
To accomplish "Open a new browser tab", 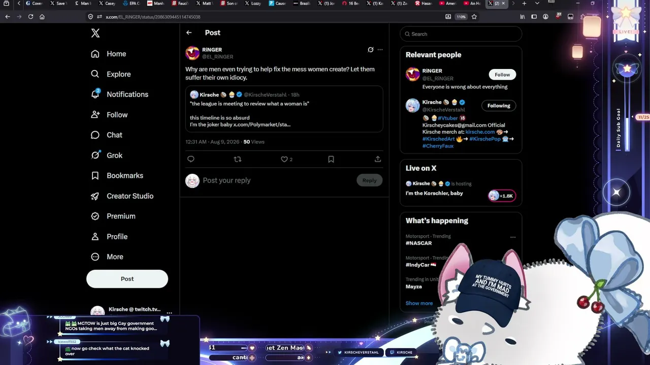I will pyautogui.click(x=524, y=4).
